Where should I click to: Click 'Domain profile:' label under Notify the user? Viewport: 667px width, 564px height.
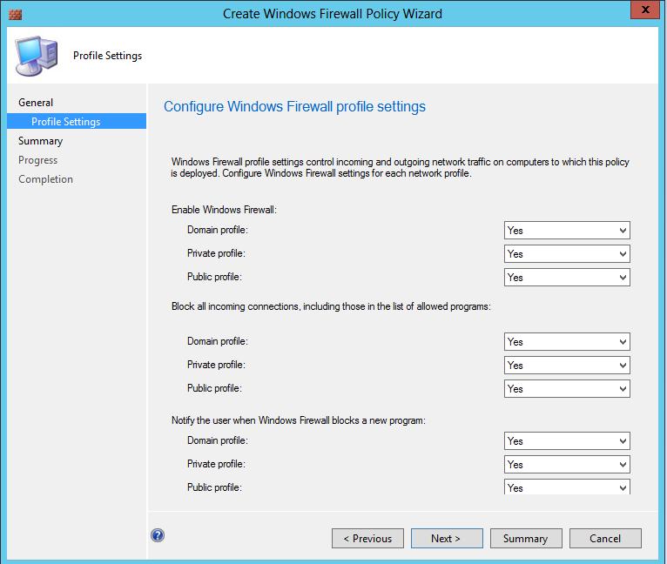coord(218,440)
